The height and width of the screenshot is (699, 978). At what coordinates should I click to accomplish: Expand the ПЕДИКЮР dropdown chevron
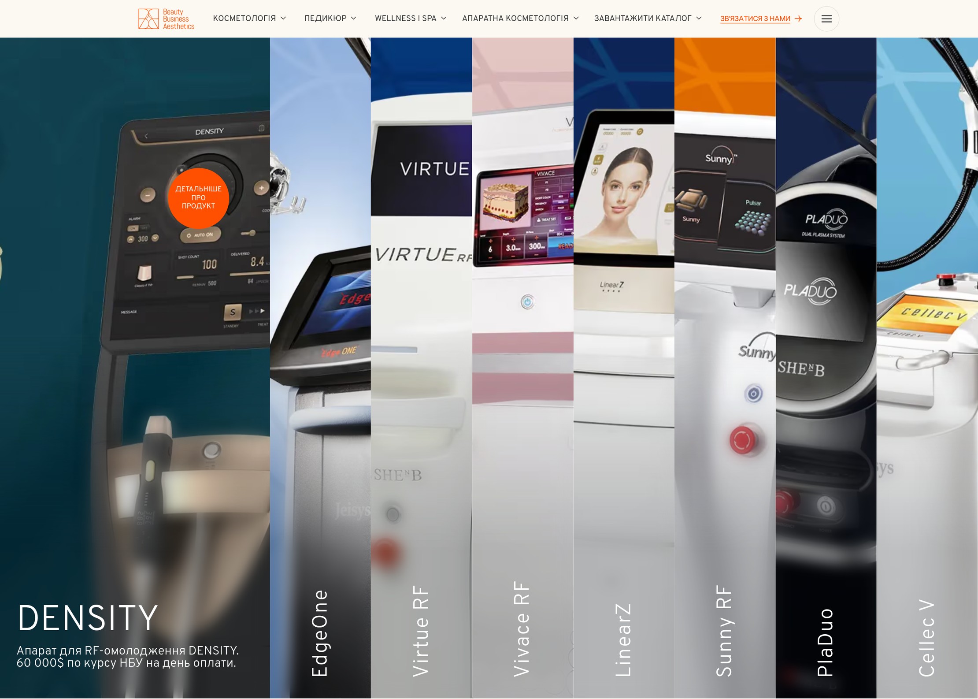(x=353, y=19)
